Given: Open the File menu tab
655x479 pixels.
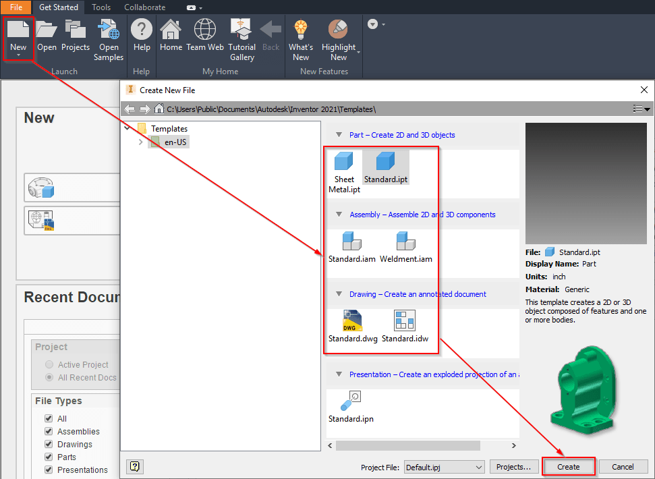Looking at the screenshot, I should (16, 7).
